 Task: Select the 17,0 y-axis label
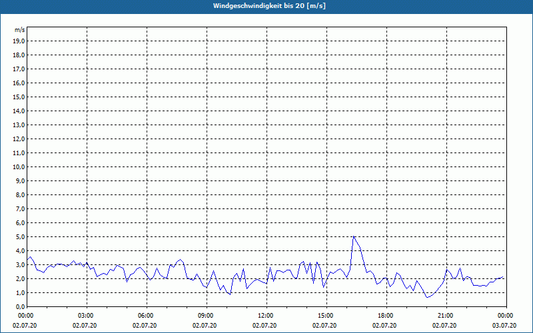pos(19,69)
